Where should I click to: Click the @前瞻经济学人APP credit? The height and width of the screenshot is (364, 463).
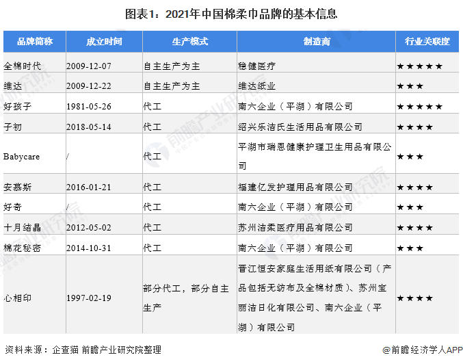click(x=423, y=350)
